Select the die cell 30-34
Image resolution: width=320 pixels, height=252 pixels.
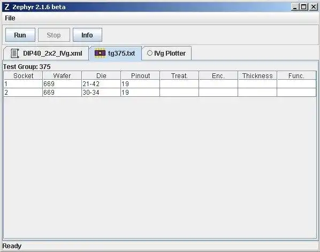coord(101,93)
